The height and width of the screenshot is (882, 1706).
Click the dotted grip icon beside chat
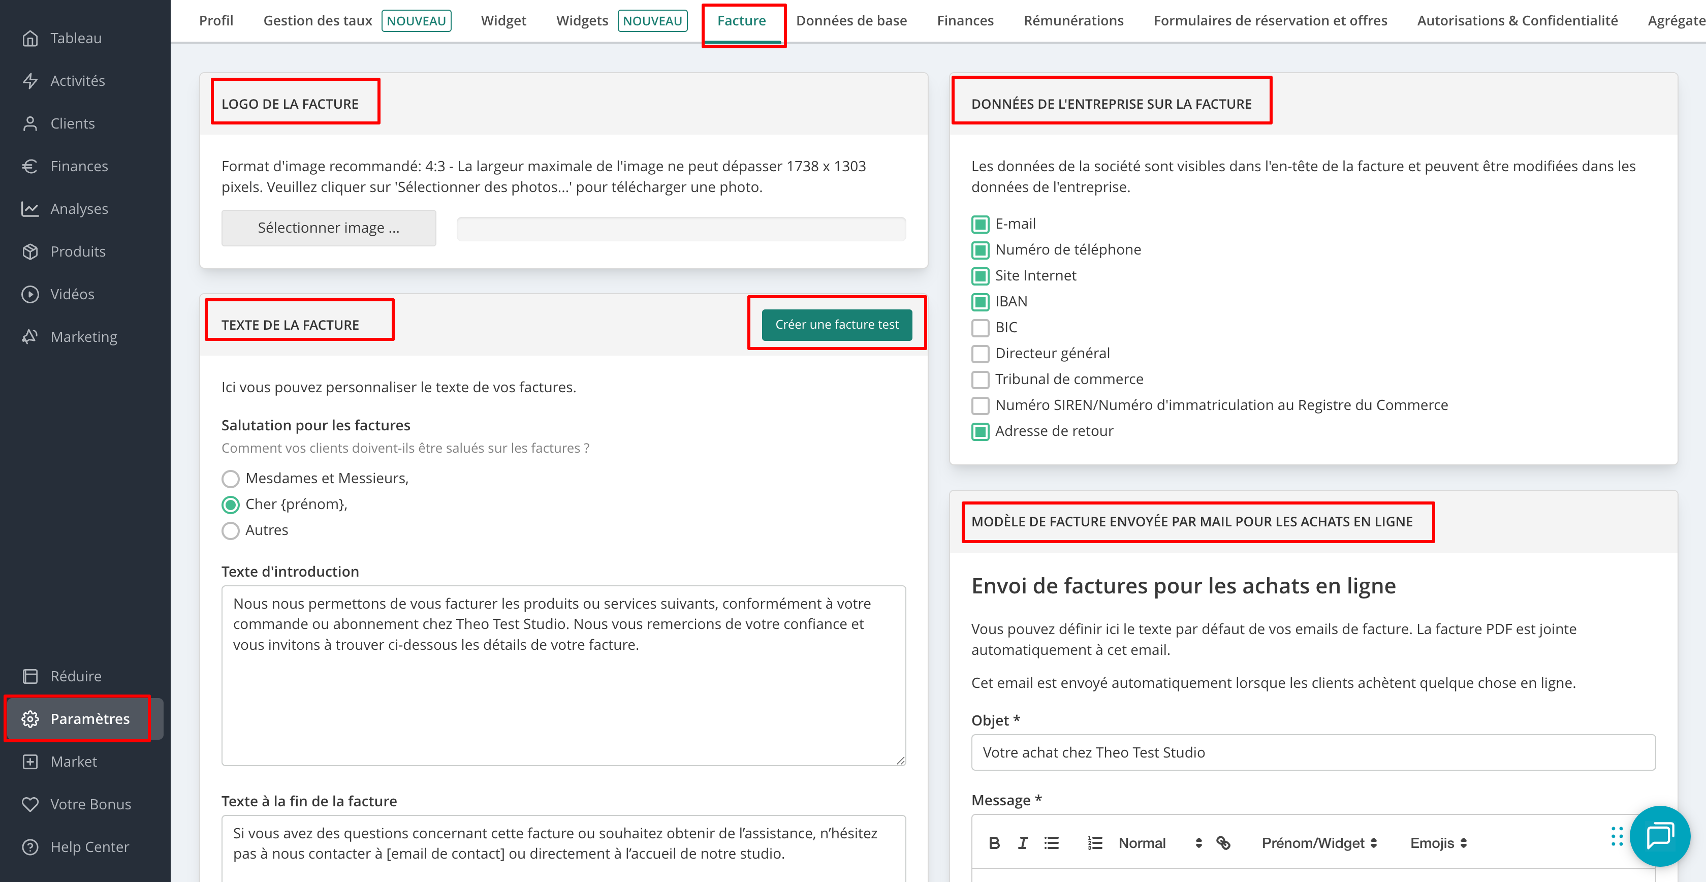pos(1617,836)
